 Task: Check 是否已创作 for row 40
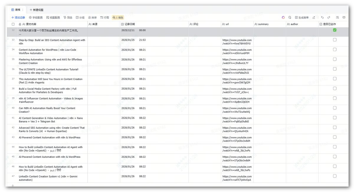tap(335, 108)
